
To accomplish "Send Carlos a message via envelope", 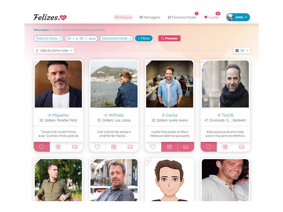I will pos(186,147).
